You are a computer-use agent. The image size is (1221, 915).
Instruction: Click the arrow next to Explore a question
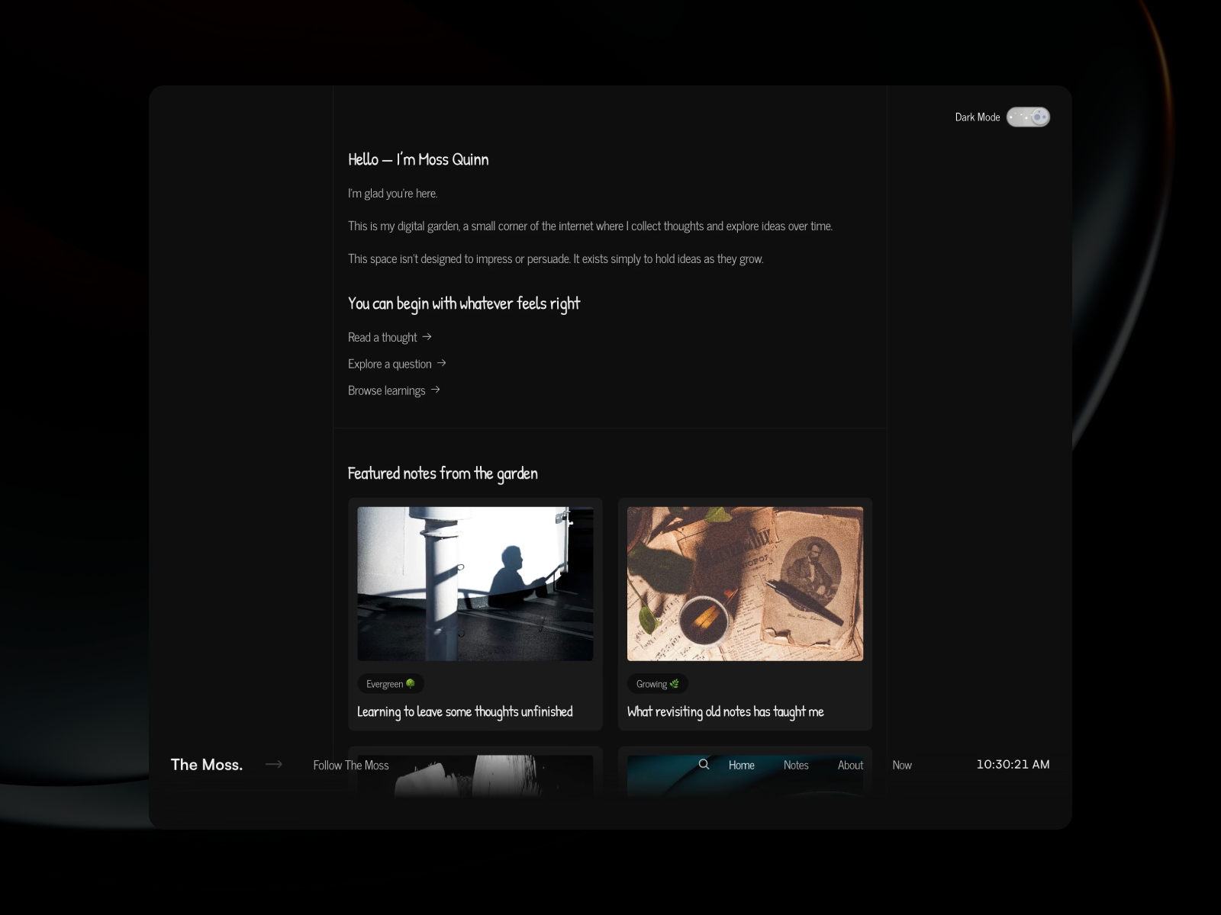(x=441, y=363)
